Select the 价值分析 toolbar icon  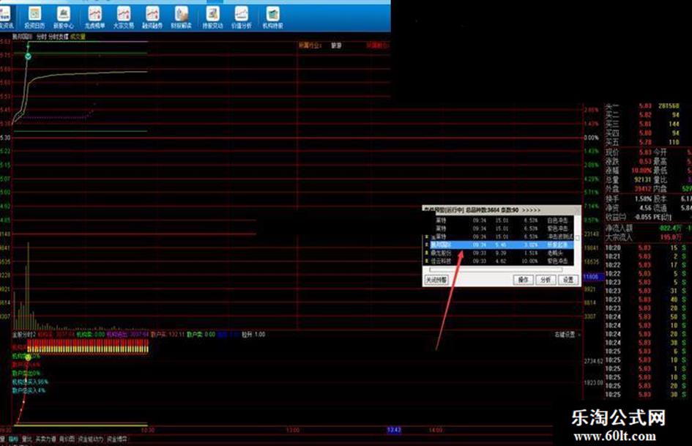pyautogui.click(x=242, y=15)
